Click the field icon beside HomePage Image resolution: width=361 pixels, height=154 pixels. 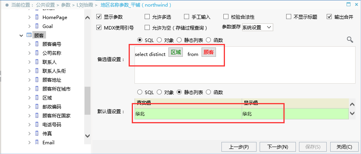[x=37, y=17]
